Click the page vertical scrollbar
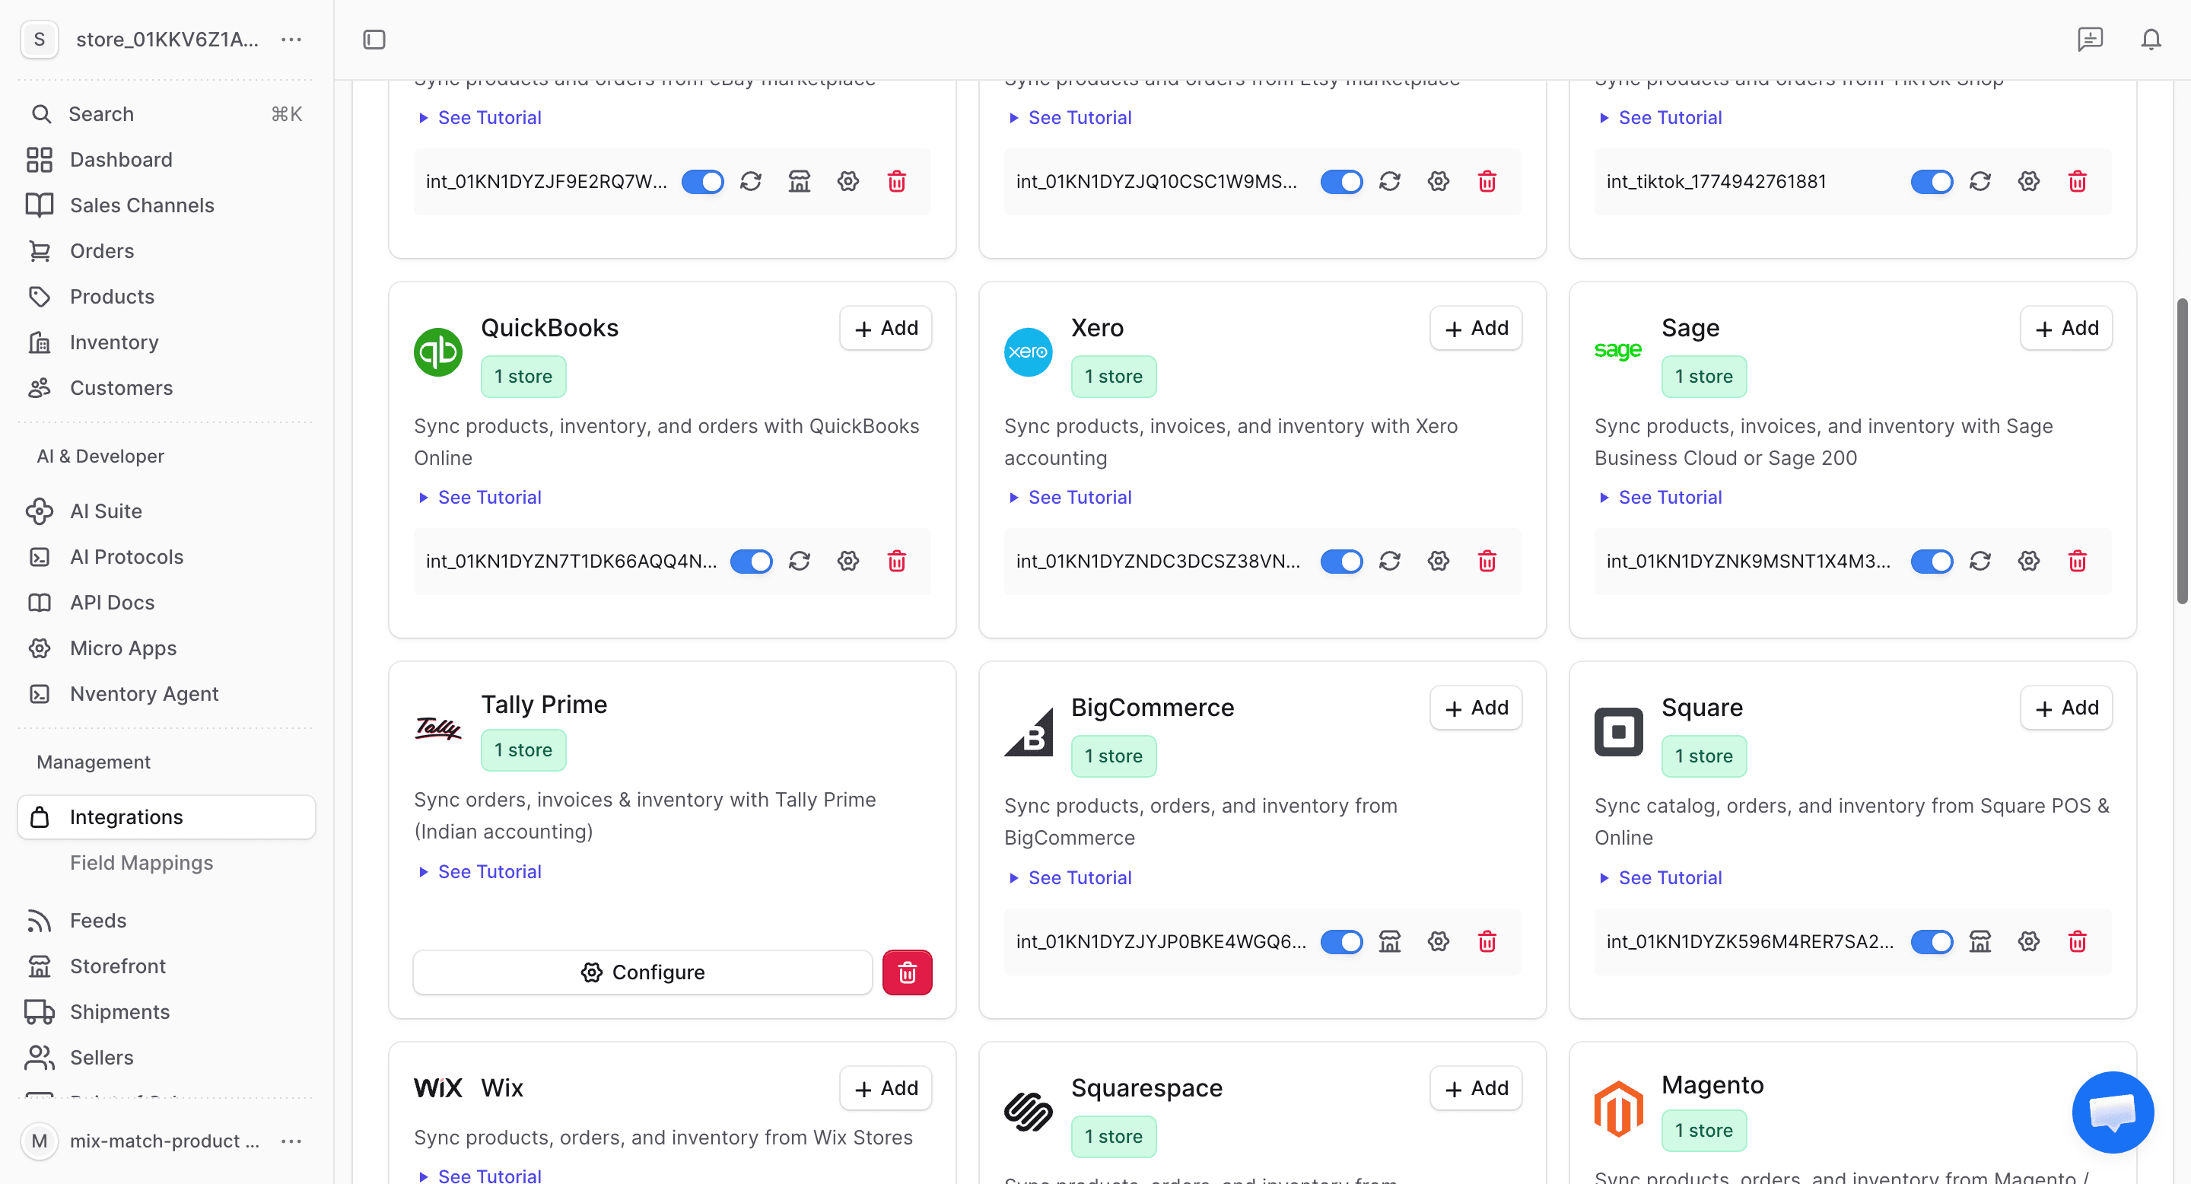 (x=2183, y=450)
